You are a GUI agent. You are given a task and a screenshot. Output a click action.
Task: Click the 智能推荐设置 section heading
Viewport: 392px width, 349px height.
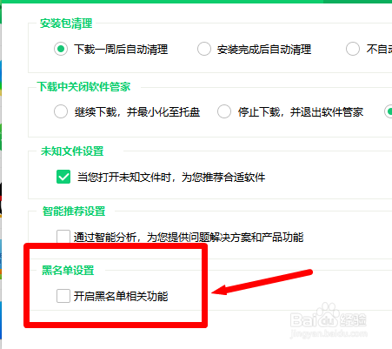pyautogui.click(x=74, y=211)
